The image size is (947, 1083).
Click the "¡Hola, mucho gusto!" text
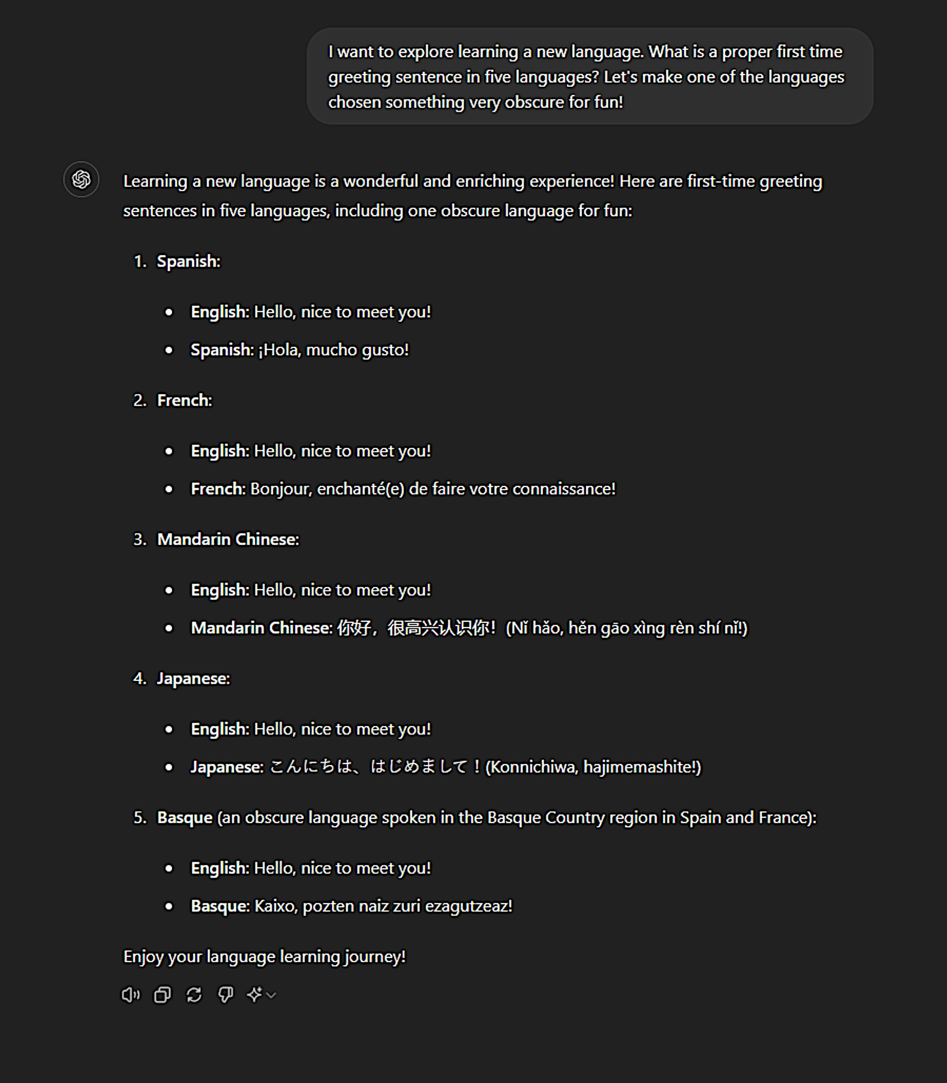tap(333, 350)
